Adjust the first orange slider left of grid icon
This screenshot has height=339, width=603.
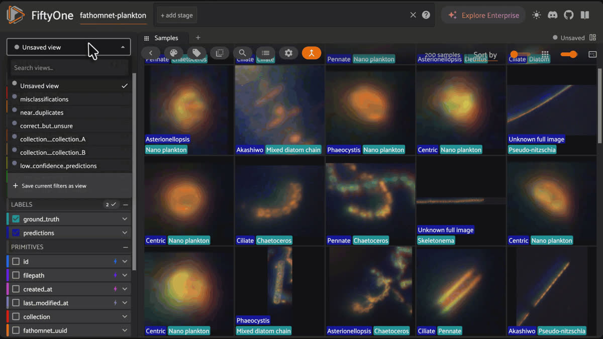520,54
